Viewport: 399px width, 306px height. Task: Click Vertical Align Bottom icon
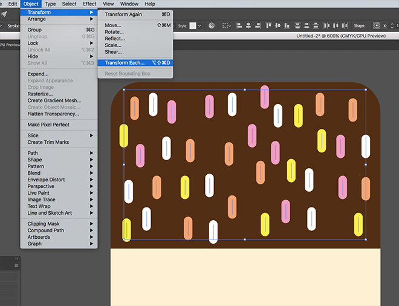tap(287, 25)
